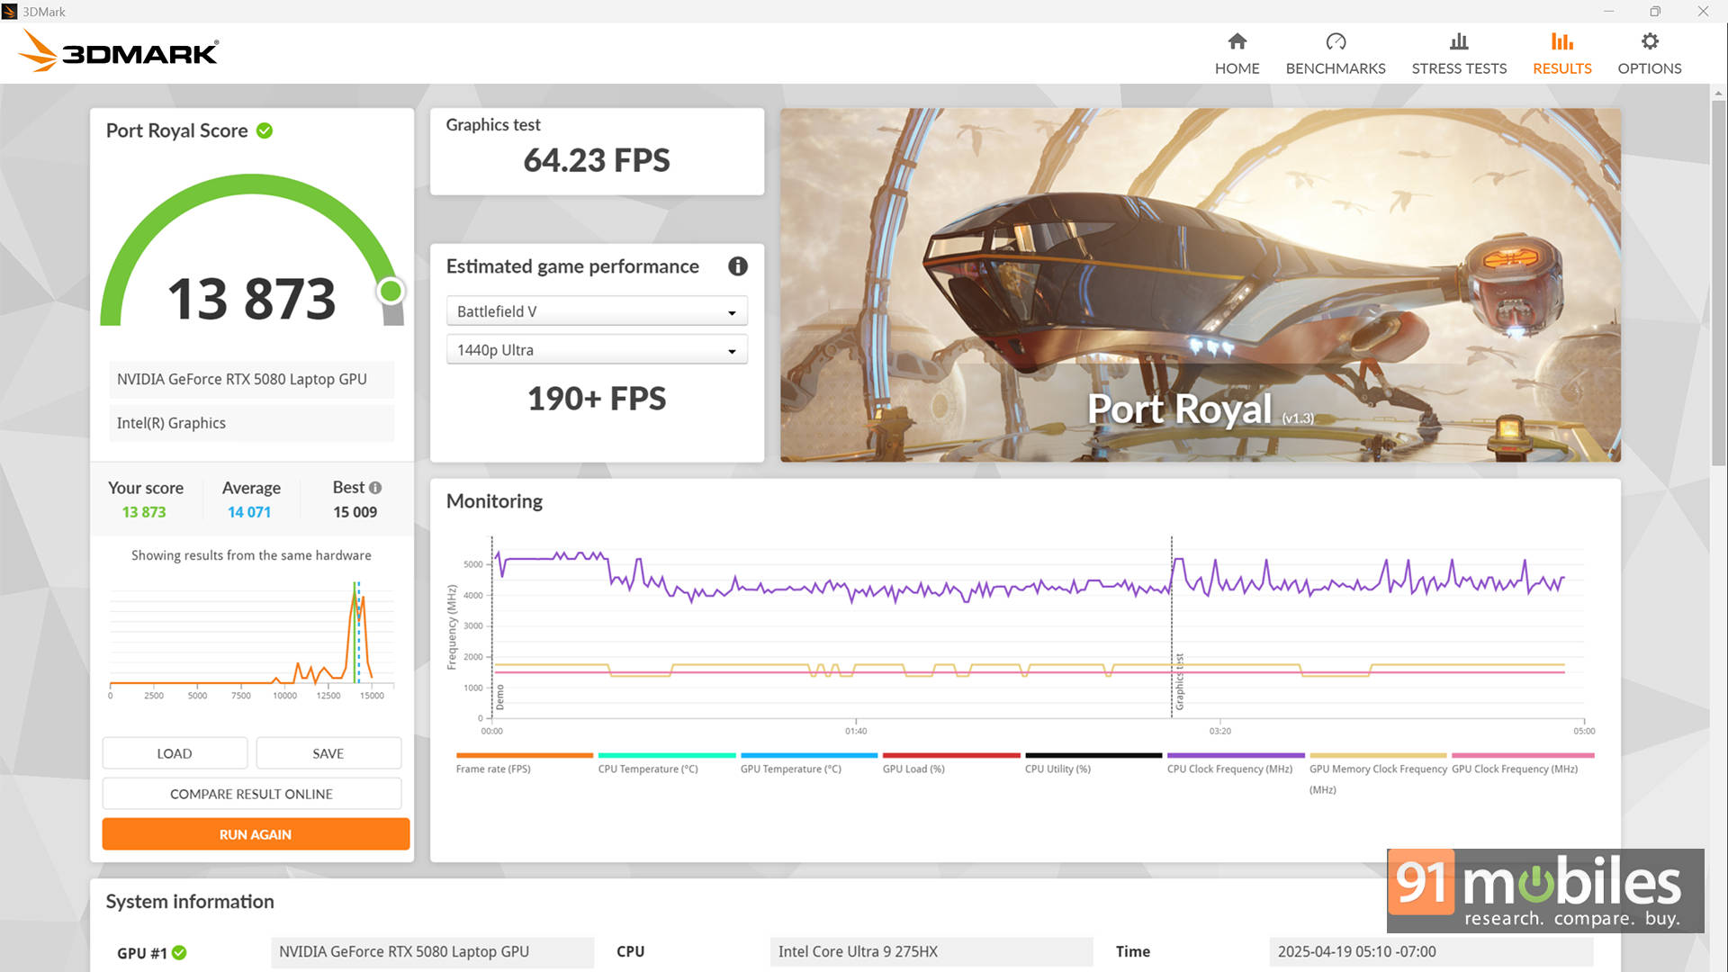Open the 1440p Ultra resolution dropdown

pyautogui.click(x=597, y=350)
